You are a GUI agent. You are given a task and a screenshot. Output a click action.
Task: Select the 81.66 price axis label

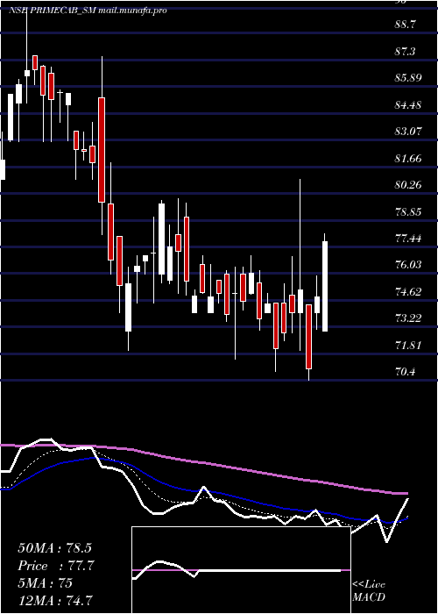point(408,159)
